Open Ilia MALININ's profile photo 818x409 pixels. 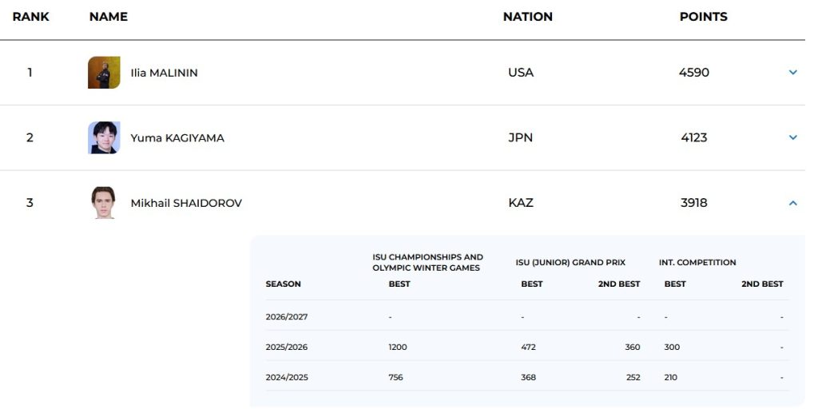pyautogui.click(x=104, y=73)
